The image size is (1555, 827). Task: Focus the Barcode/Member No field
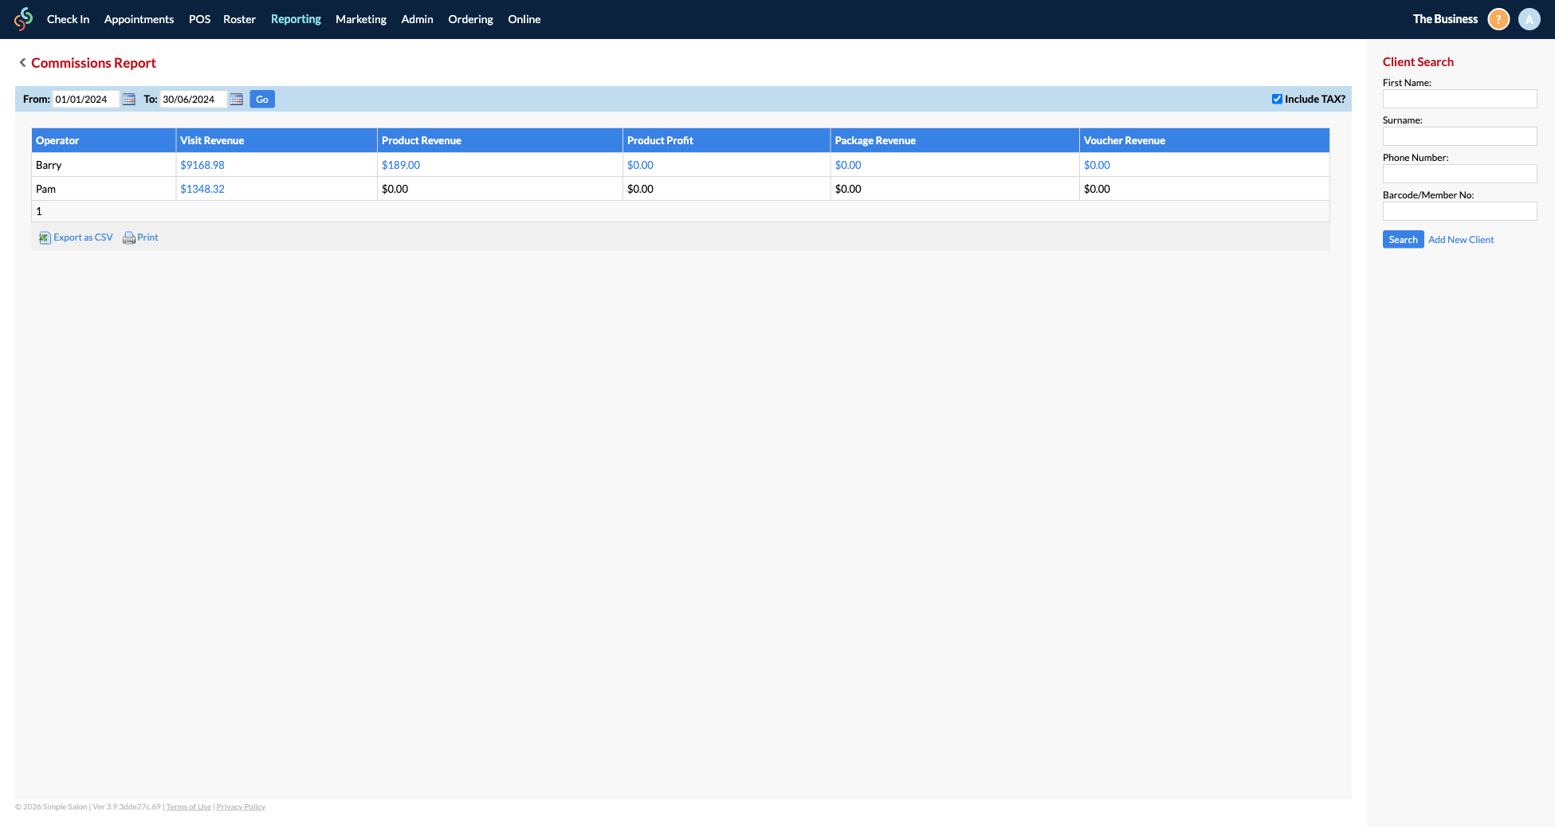coord(1459,211)
